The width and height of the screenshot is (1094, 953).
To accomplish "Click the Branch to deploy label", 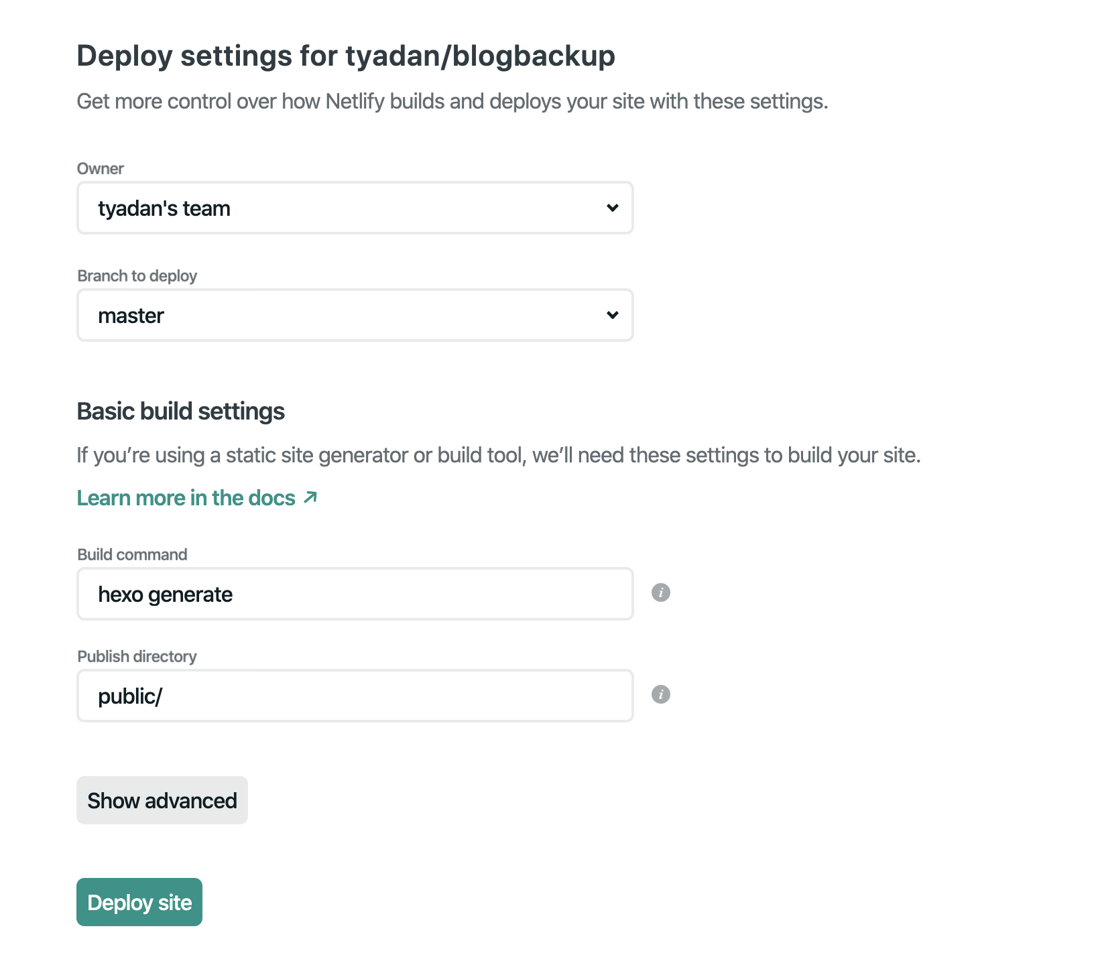I will (x=137, y=276).
